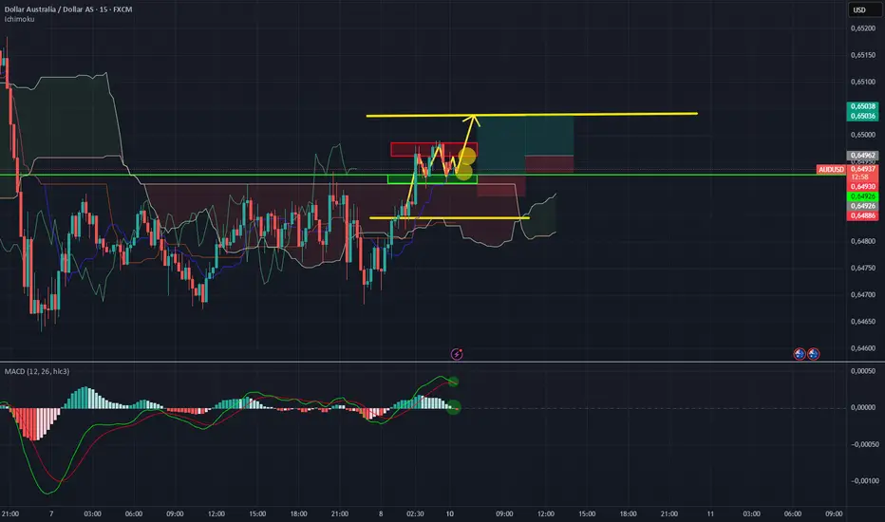Click the 0,65000 price axis label
Screen dimensions: 885x522
tap(863, 135)
